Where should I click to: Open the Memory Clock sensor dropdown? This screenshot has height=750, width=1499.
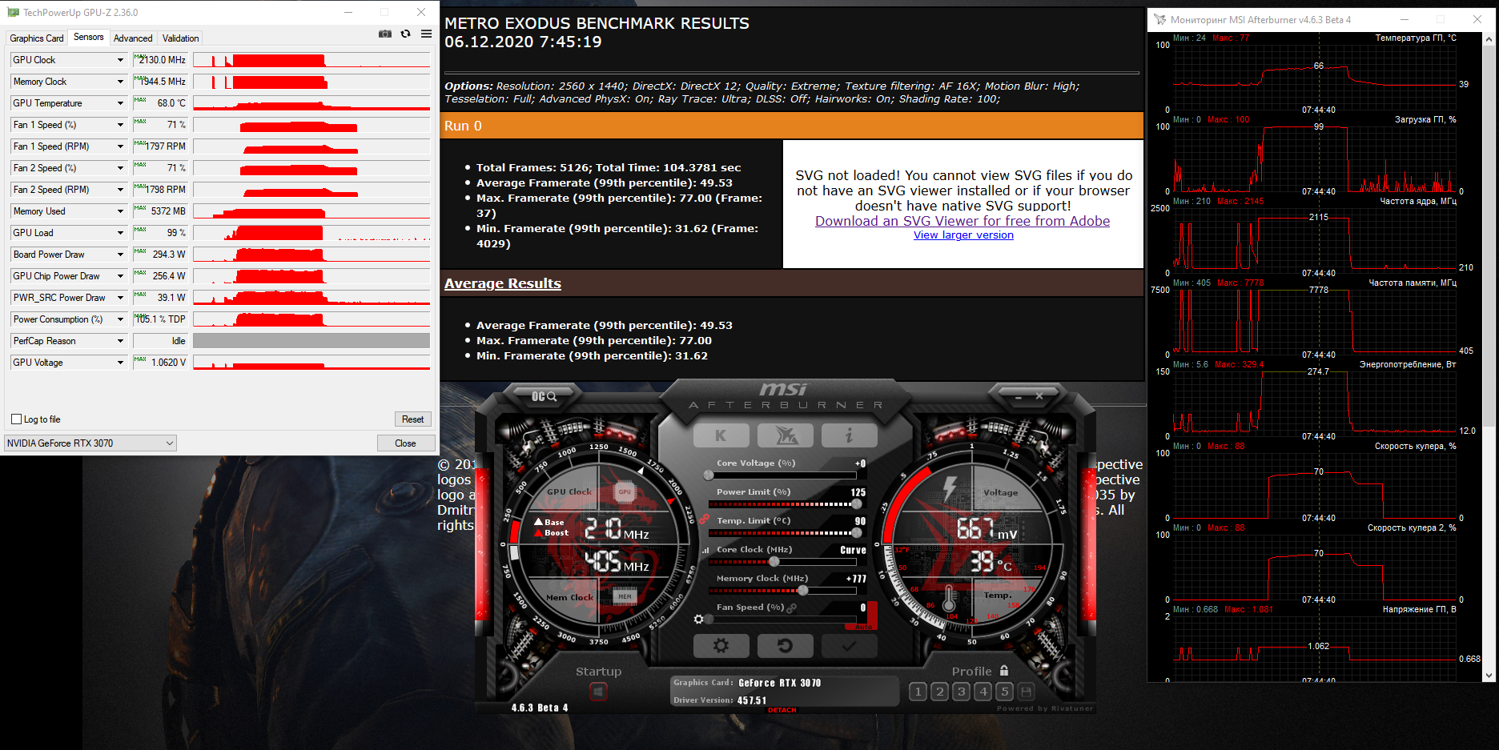point(121,82)
